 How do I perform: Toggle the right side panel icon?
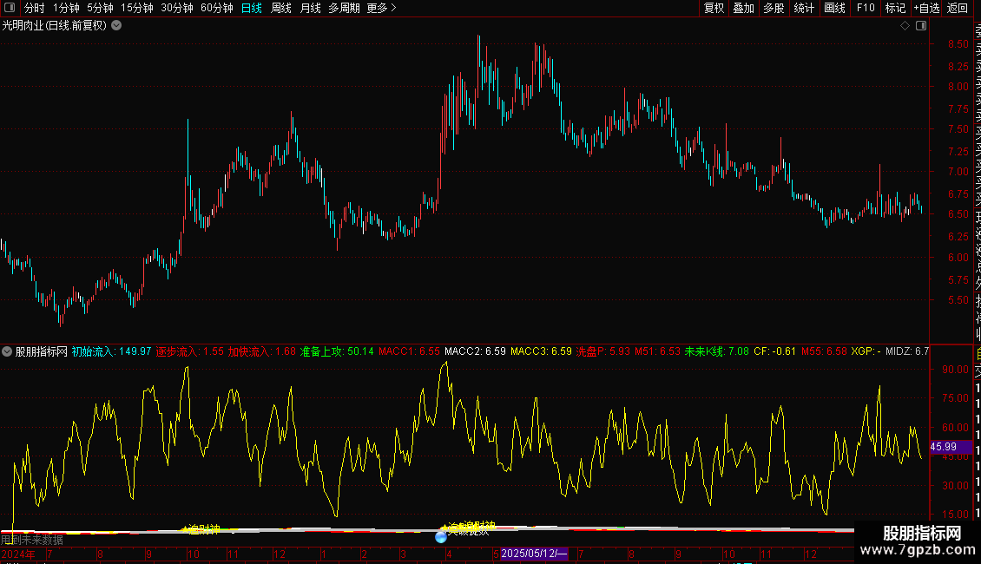click(921, 26)
